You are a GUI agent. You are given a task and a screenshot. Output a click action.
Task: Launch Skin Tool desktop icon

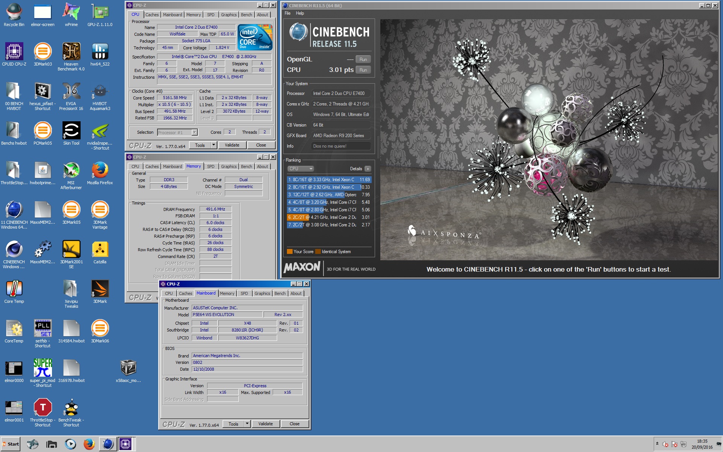click(x=71, y=133)
